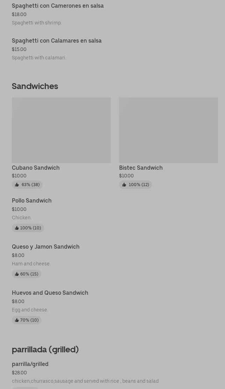The width and height of the screenshot is (225, 389).
Task: Select Spaghetti con Camerones en salsa
Action: coord(58,6)
